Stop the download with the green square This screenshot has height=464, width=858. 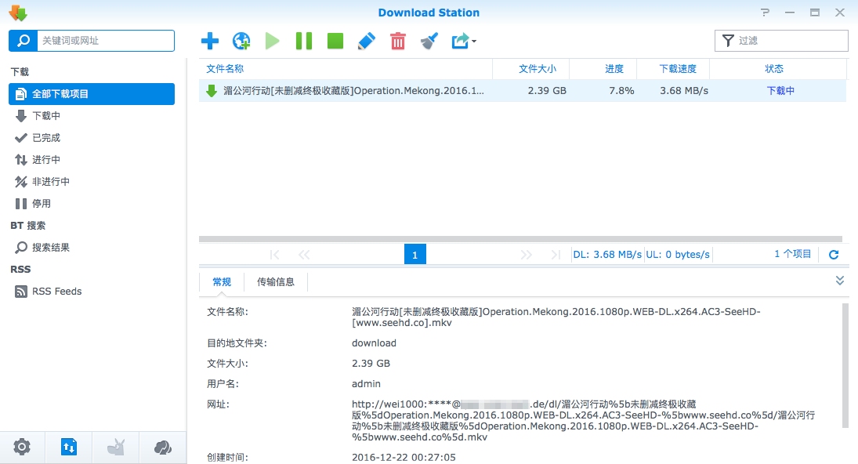click(x=335, y=41)
